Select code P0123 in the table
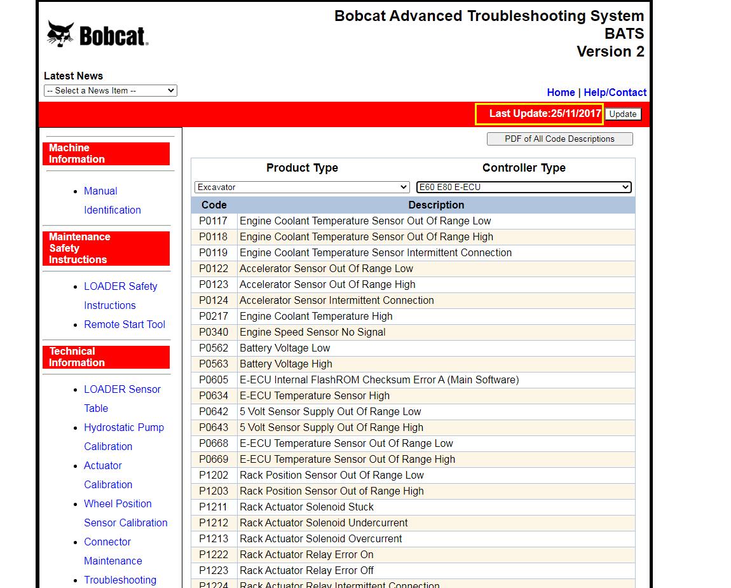This screenshot has width=731, height=588. [x=214, y=284]
